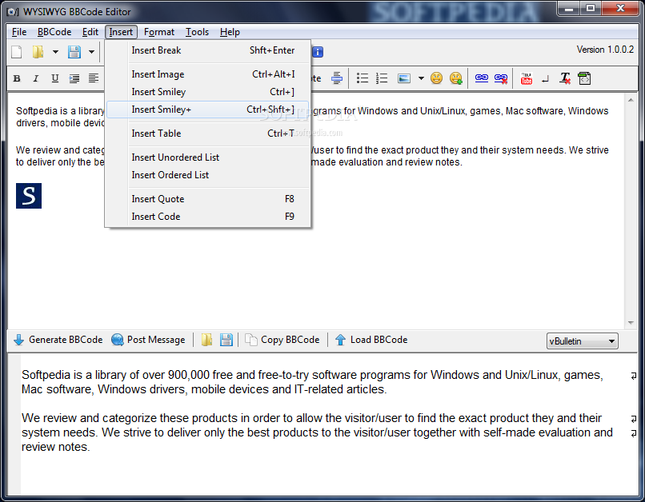Choose Insert Code from the menu
645x502 pixels.
click(208, 217)
